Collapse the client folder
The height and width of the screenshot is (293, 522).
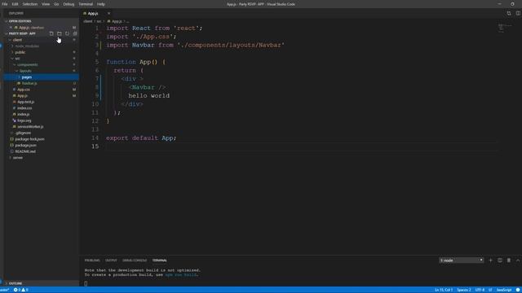tap(17, 40)
